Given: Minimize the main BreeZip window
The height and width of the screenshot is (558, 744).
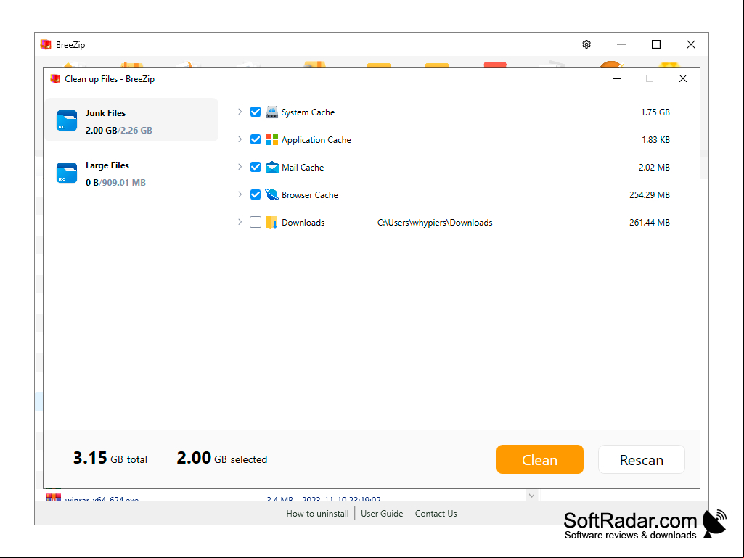Looking at the screenshot, I should [x=621, y=44].
